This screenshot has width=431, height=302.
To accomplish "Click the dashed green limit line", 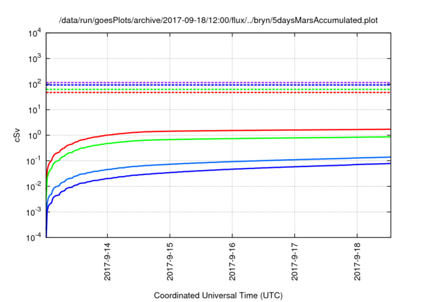I will [x=218, y=90].
